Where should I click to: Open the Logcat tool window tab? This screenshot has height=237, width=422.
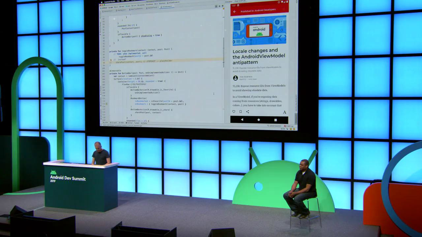coord(114,123)
